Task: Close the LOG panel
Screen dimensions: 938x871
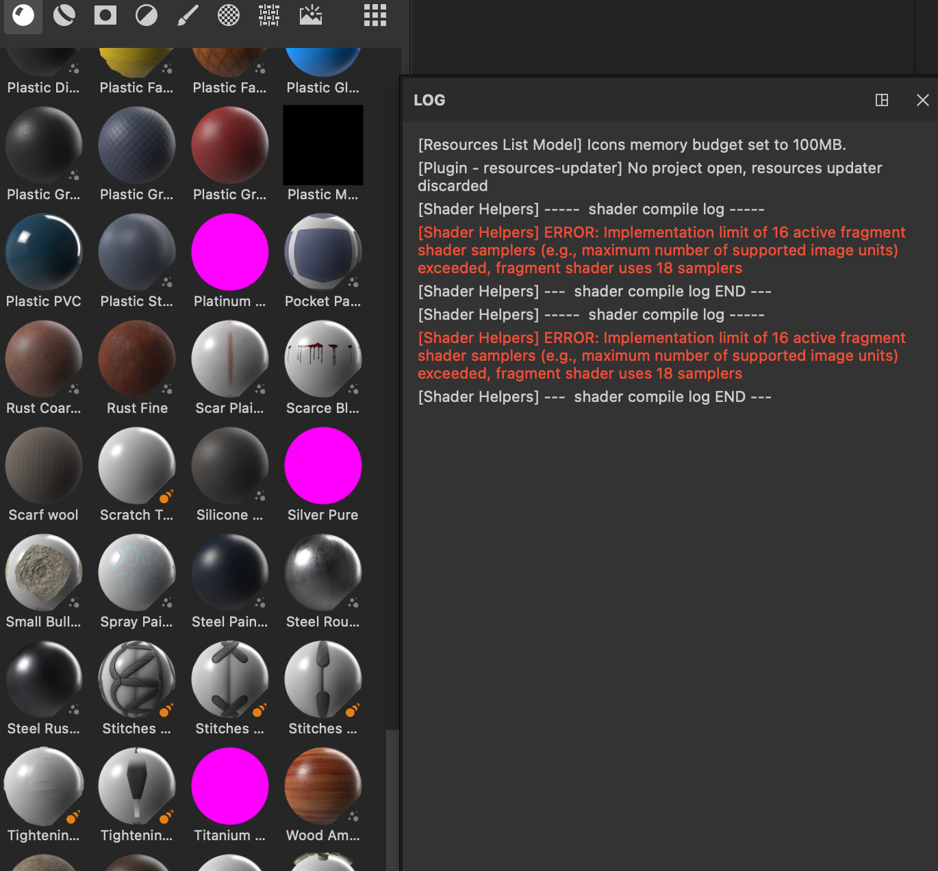Action: click(x=923, y=100)
